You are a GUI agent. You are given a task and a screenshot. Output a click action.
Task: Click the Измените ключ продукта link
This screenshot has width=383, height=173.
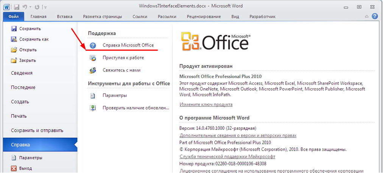point(206,104)
